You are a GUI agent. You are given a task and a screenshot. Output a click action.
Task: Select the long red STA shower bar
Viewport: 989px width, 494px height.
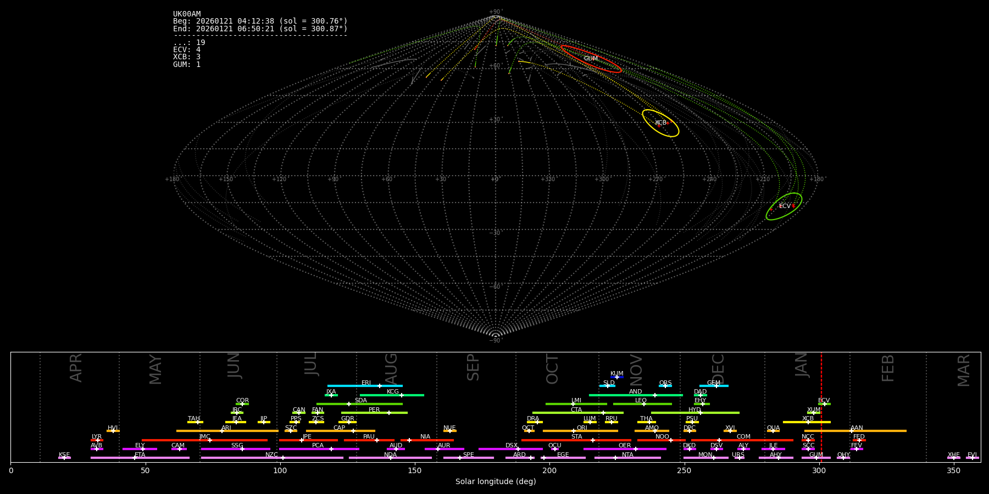point(576,440)
